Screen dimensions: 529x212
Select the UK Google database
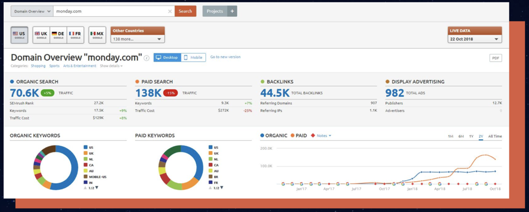[41, 35]
